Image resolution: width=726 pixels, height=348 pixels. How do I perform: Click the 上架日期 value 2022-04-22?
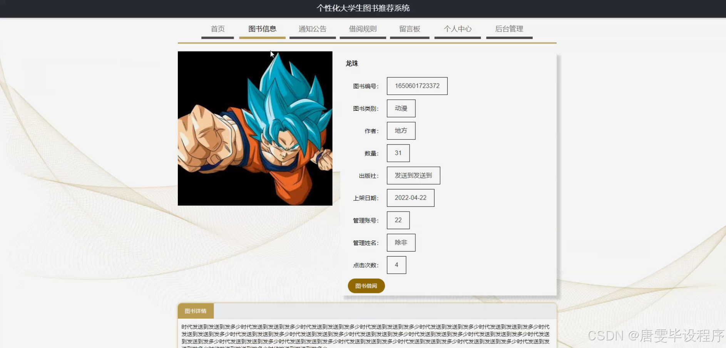pos(410,198)
